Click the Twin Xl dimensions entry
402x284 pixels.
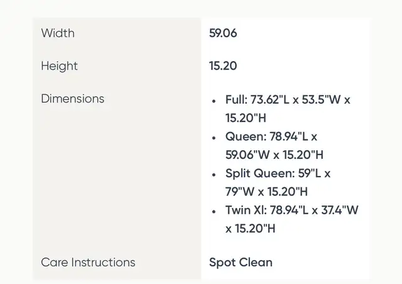(291, 219)
